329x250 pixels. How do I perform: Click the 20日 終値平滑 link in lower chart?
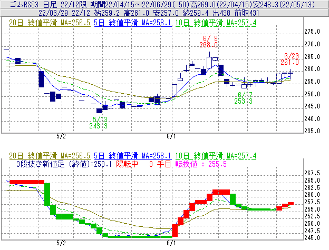tap(50, 156)
